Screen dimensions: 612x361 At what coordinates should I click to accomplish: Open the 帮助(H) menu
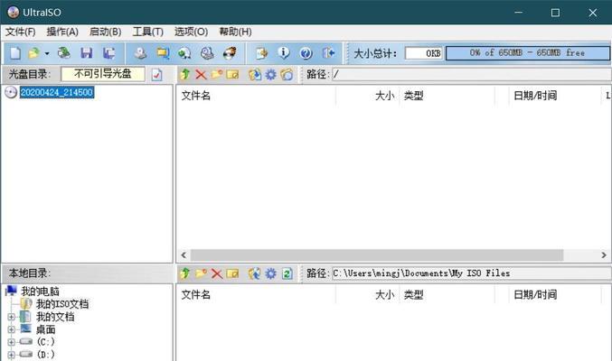pyautogui.click(x=235, y=32)
